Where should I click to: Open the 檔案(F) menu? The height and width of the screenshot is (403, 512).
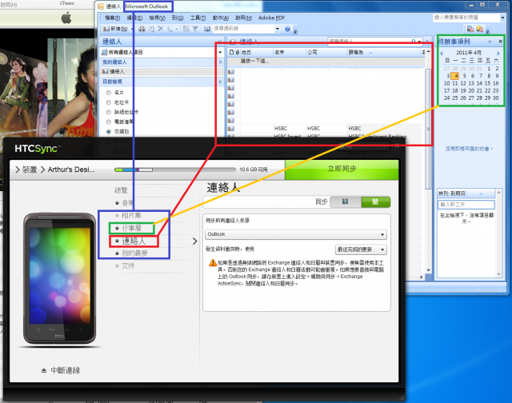point(112,18)
